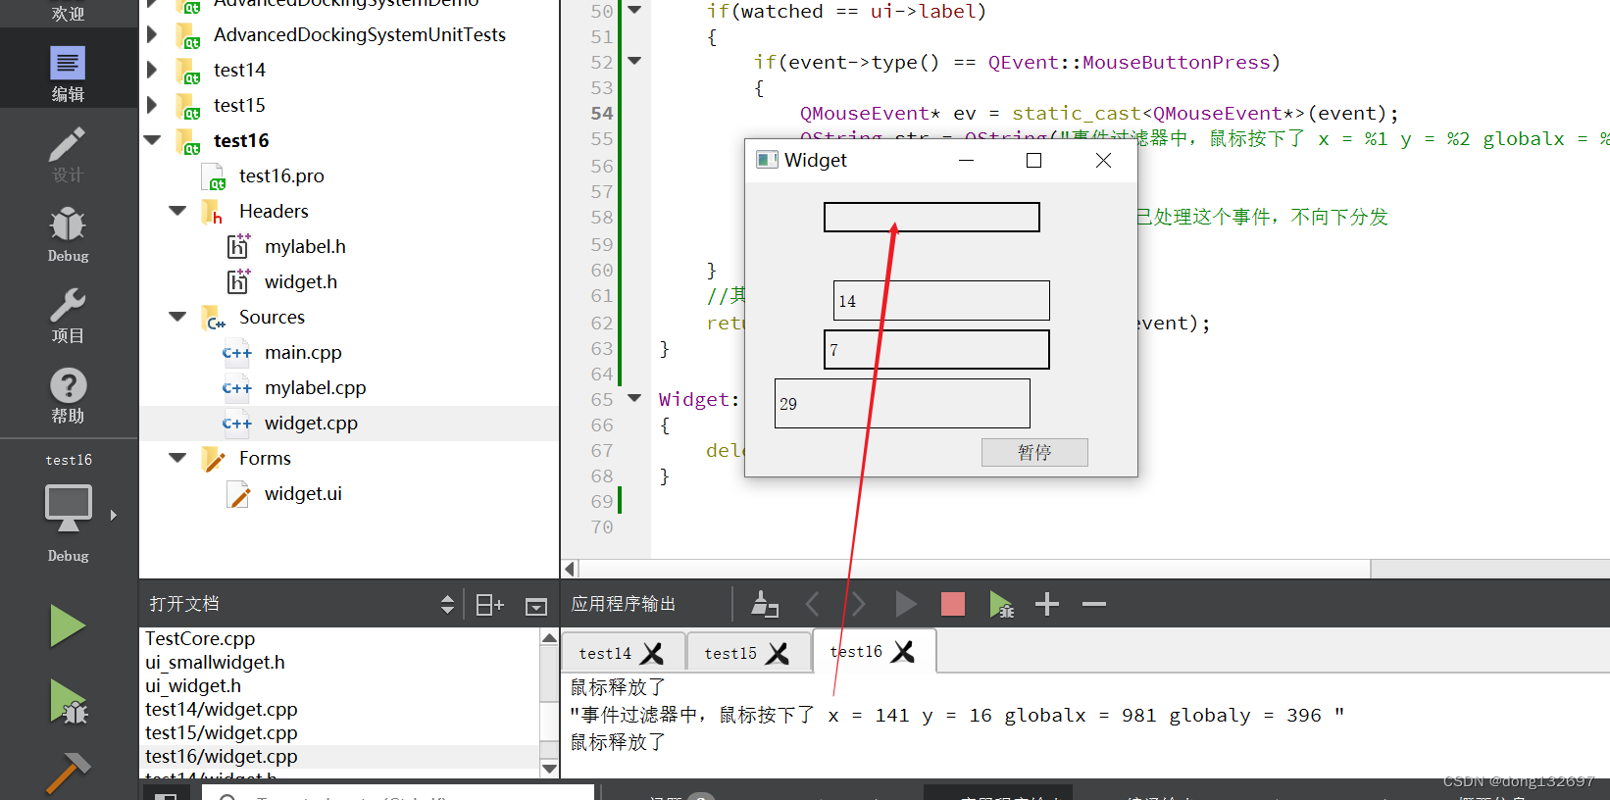The height and width of the screenshot is (800, 1610).
Task: Open mylabel.h header file
Action: pyautogui.click(x=305, y=246)
